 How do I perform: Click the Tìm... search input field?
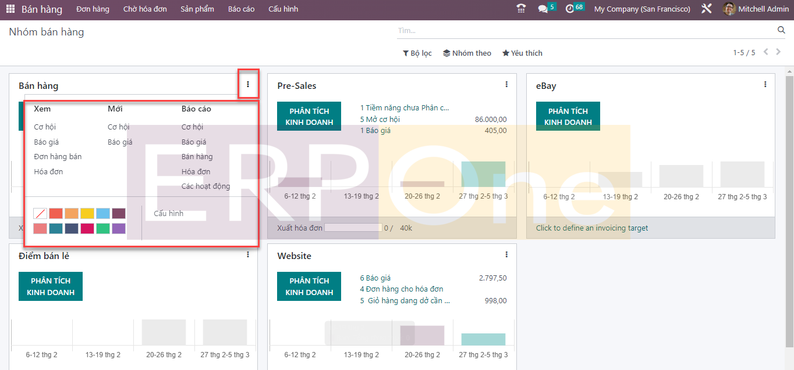point(582,30)
